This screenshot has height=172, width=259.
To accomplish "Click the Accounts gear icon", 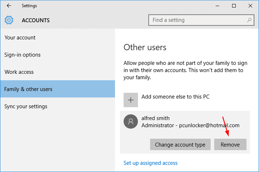I will (x=9, y=20).
